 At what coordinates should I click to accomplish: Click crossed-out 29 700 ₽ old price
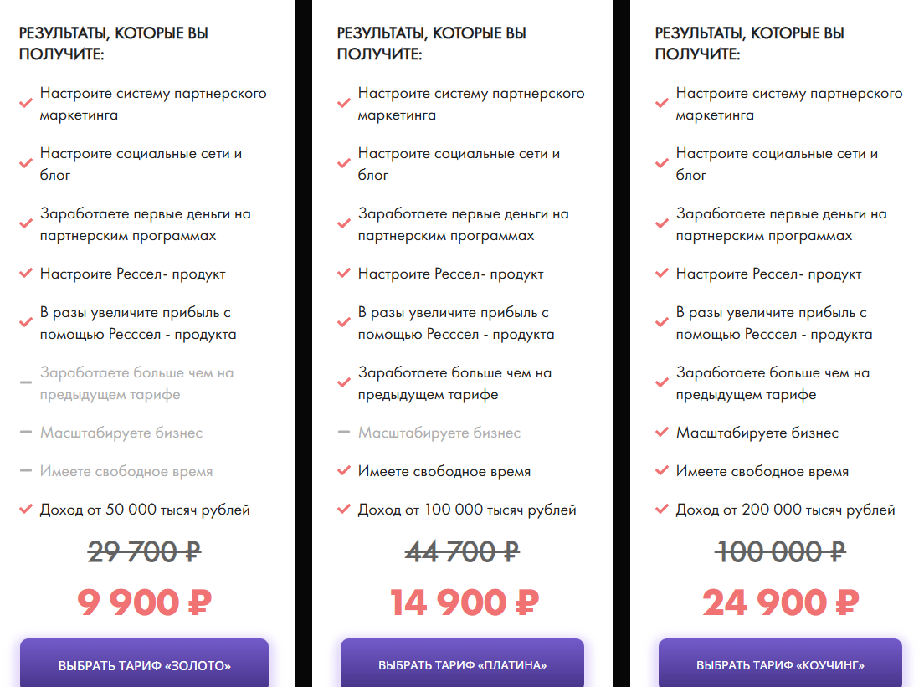[x=144, y=552]
